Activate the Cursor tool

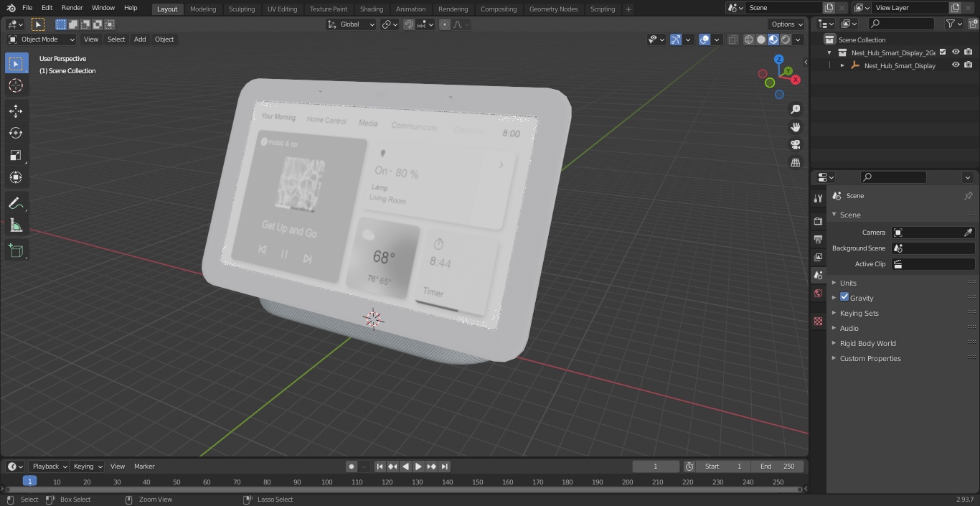(16, 85)
